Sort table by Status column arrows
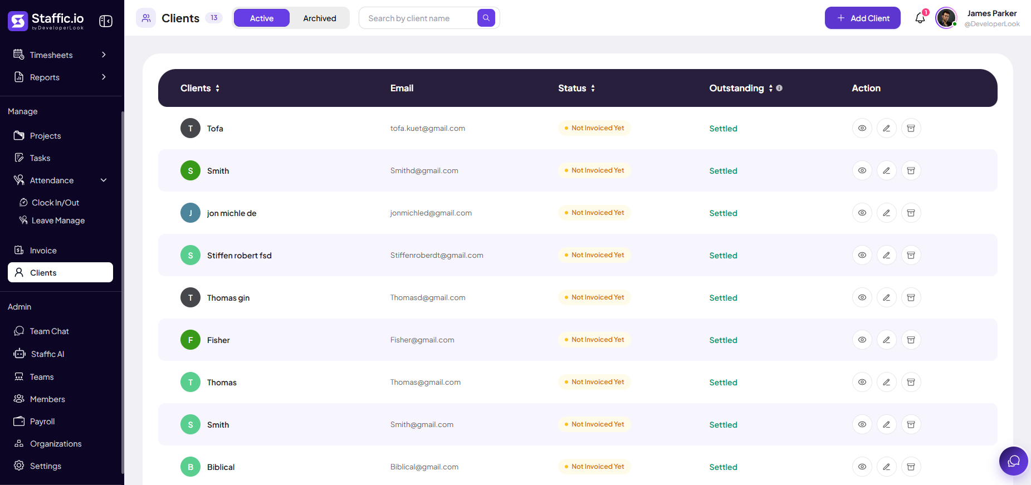Image resolution: width=1031 pixels, height=485 pixels. tap(593, 88)
